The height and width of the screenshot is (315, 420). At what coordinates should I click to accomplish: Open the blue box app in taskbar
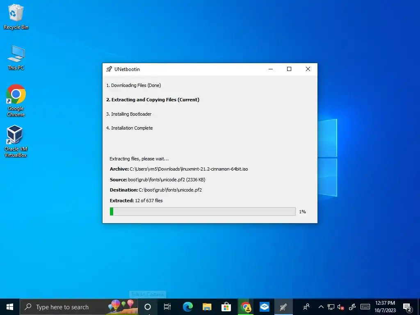click(265, 307)
